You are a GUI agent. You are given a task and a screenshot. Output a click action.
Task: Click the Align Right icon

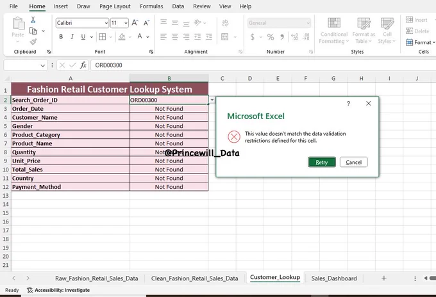click(x=186, y=36)
